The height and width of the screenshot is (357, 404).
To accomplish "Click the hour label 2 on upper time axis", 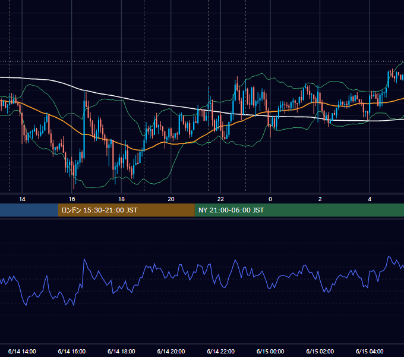I will (320, 199).
